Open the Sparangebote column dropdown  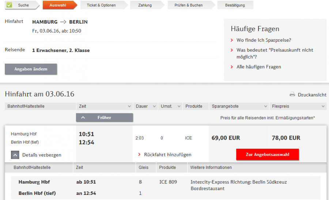click(x=265, y=106)
